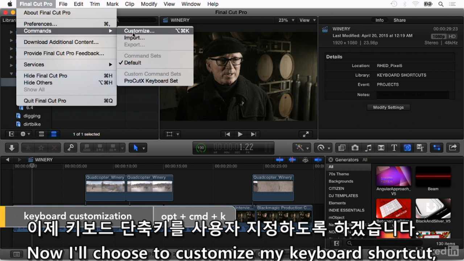Switch to the Info tab
This screenshot has height=261, width=464.
pos(380,20)
